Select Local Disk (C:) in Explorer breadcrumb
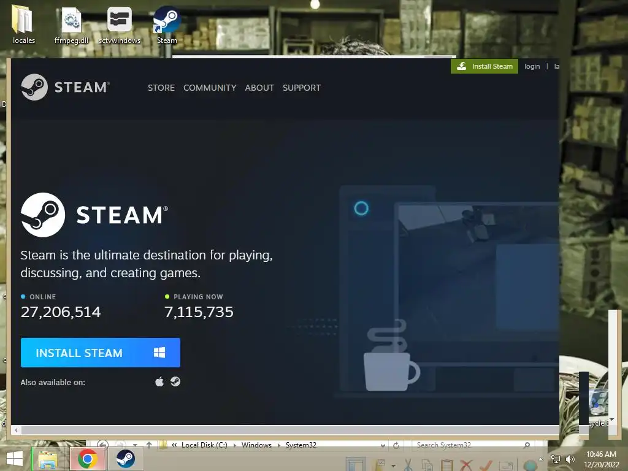Image resolution: width=628 pixels, height=471 pixels. [204, 445]
